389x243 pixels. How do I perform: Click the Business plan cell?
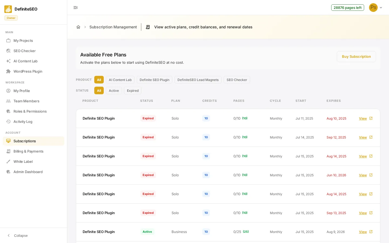pyautogui.click(x=179, y=232)
